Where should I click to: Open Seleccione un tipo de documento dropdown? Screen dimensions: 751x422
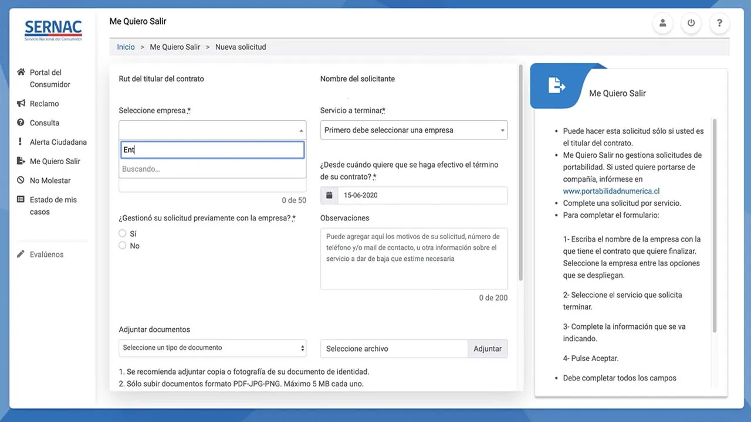click(x=212, y=348)
